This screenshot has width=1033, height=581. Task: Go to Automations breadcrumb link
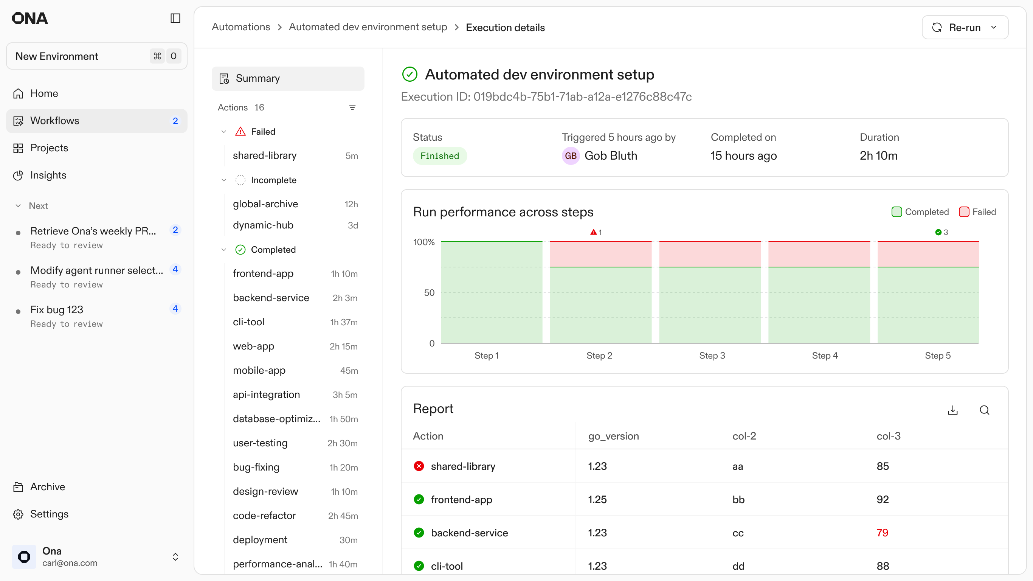pos(240,27)
